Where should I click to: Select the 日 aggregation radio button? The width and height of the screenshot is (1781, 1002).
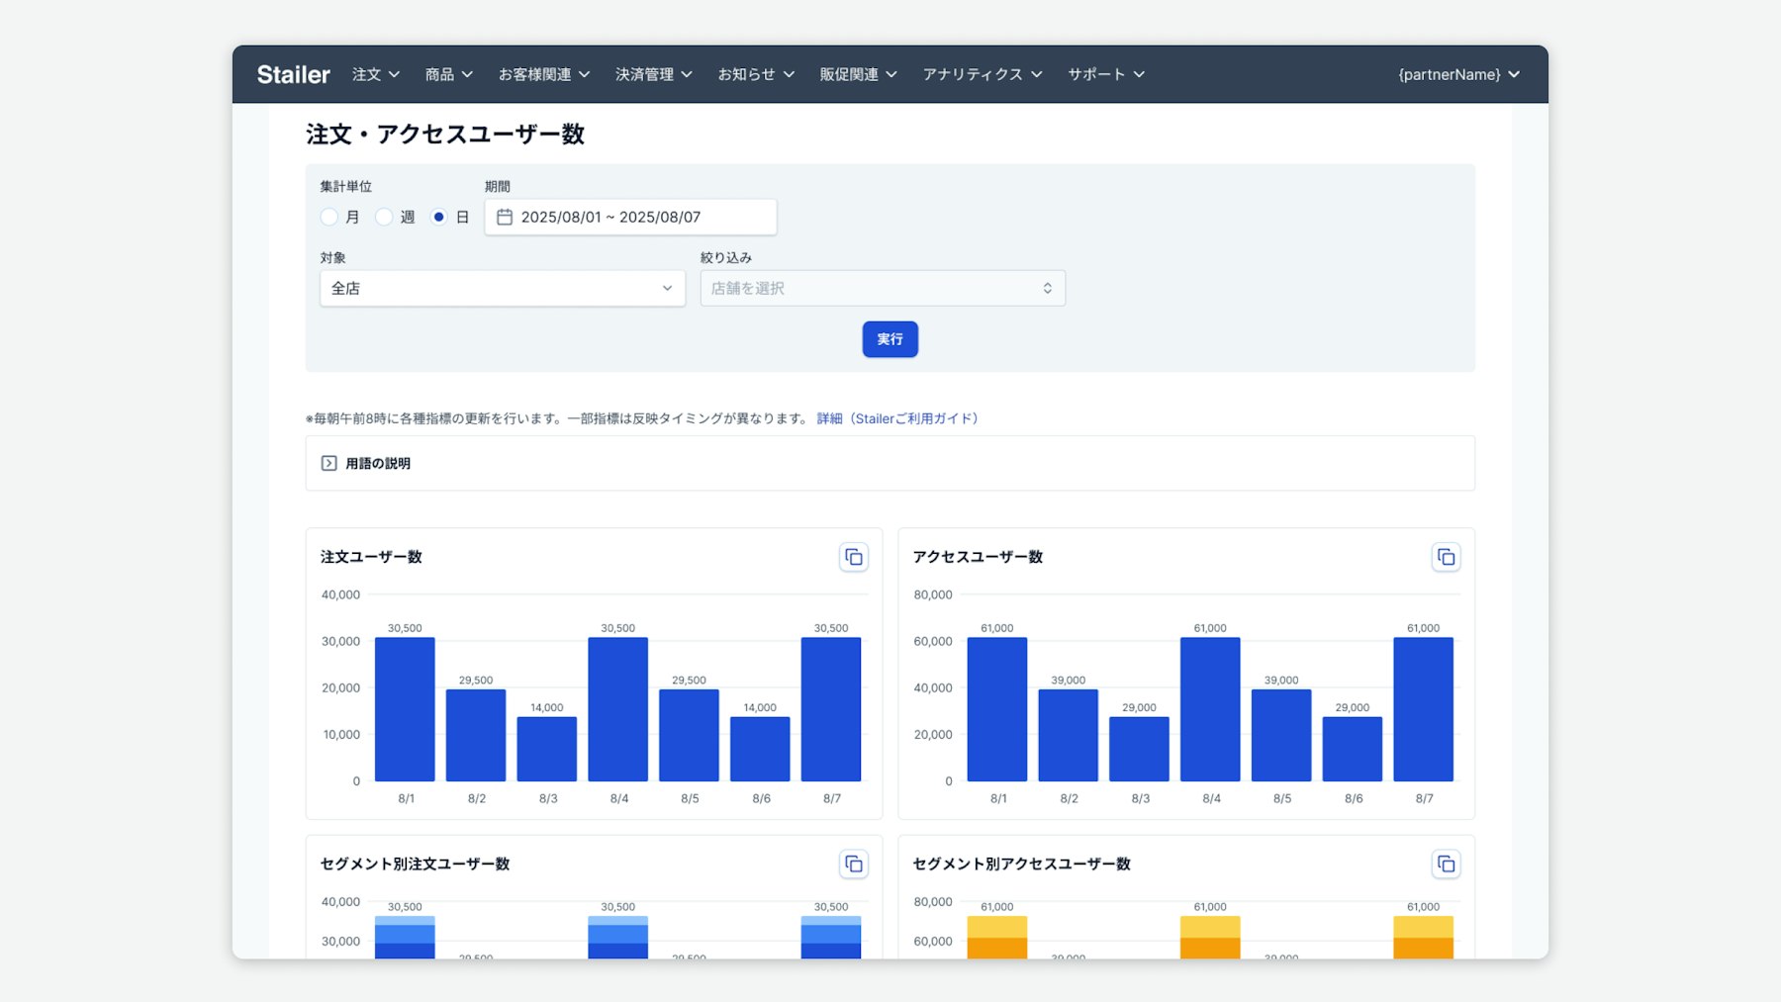[439, 217]
